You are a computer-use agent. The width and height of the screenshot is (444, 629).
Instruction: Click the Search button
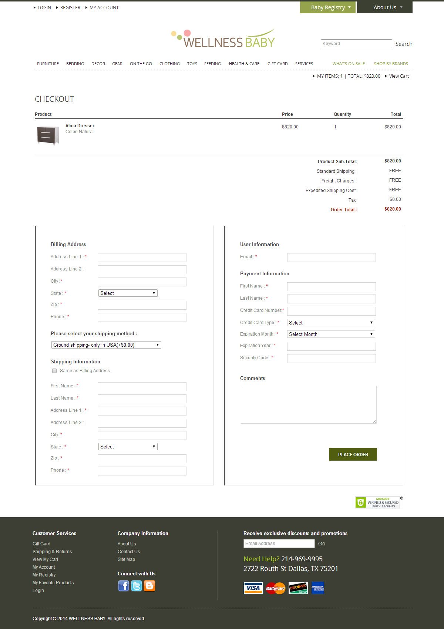point(404,44)
